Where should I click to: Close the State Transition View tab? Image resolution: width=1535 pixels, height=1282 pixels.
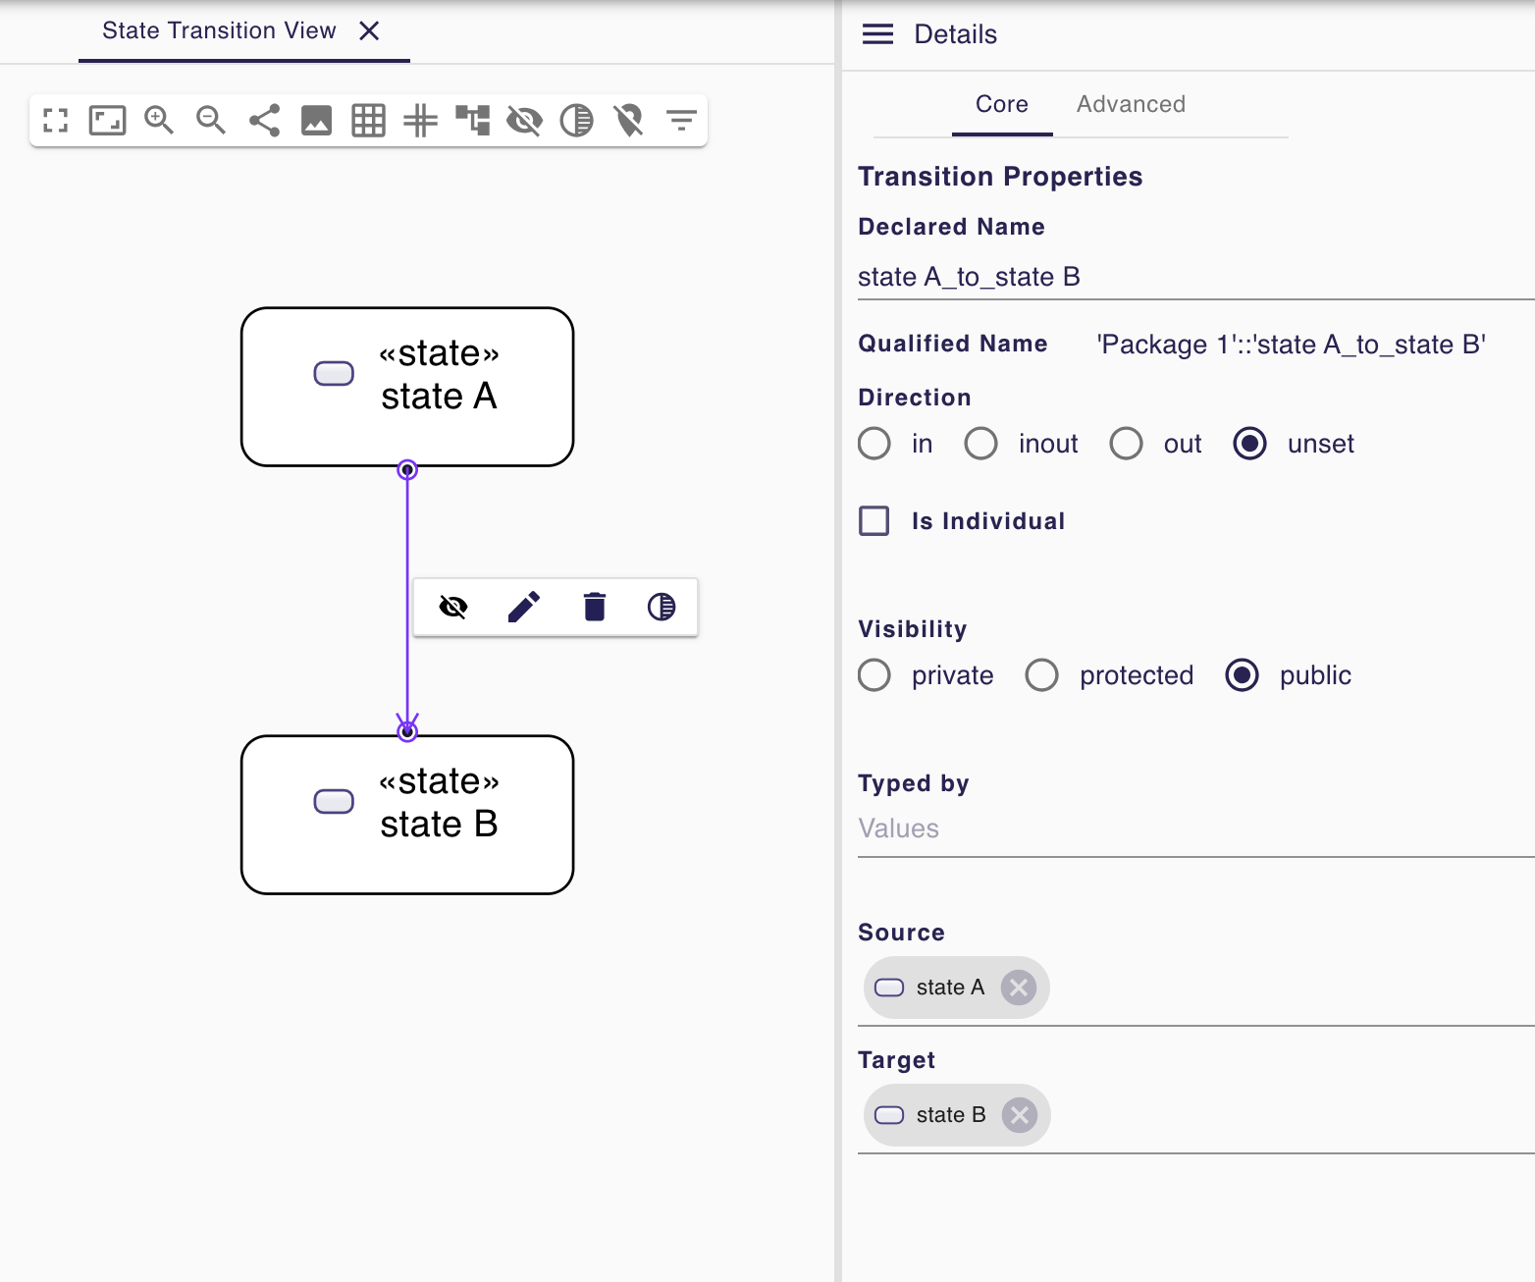point(369,31)
